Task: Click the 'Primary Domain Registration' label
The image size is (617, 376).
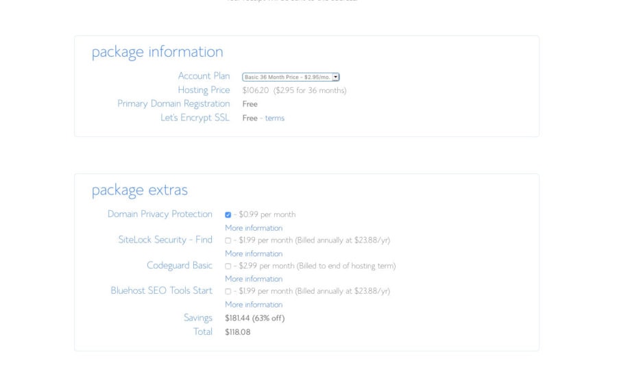Action: [173, 104]
